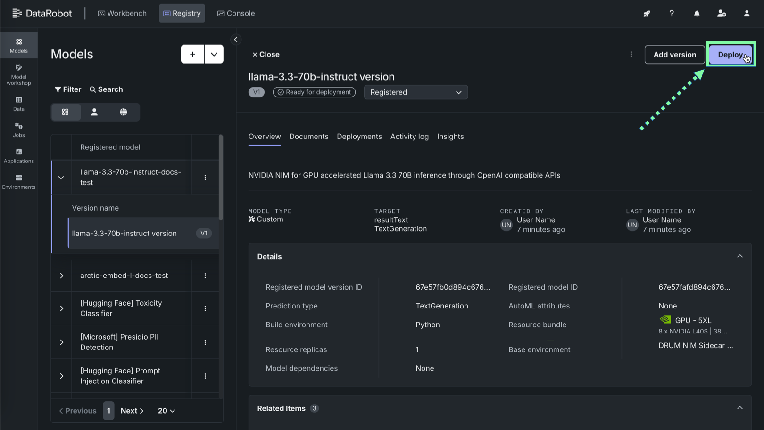Open the Data section icon
The image size is (764, 430).
pos(19,104)
